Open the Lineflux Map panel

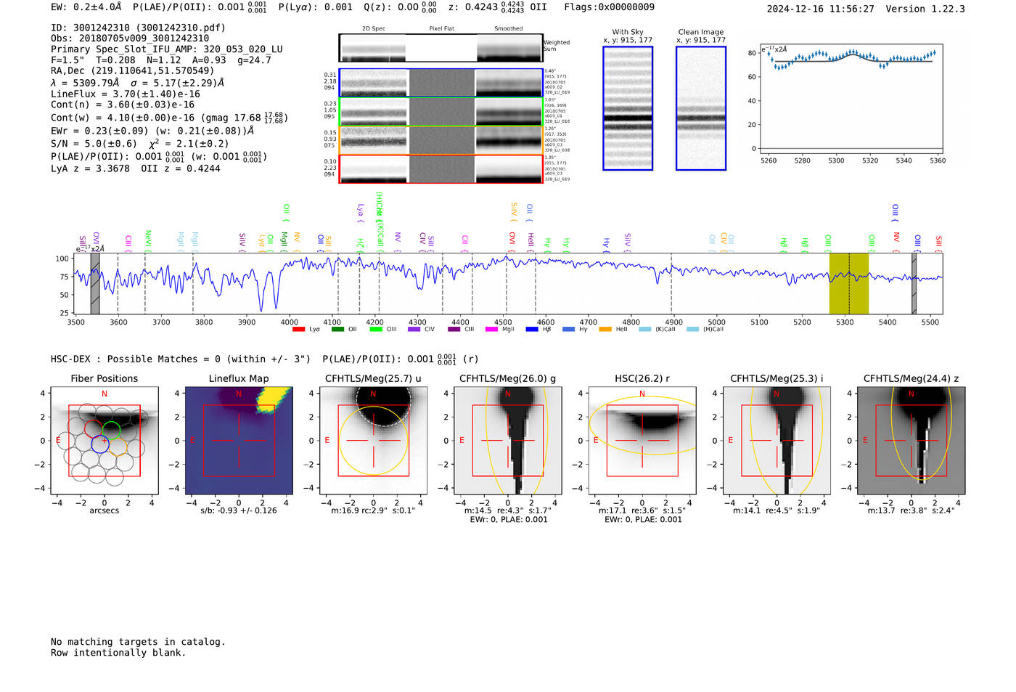point(239,441)
